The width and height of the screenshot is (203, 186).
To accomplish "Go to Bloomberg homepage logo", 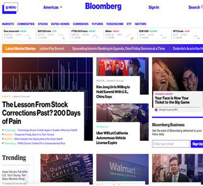I will [103, 7].
